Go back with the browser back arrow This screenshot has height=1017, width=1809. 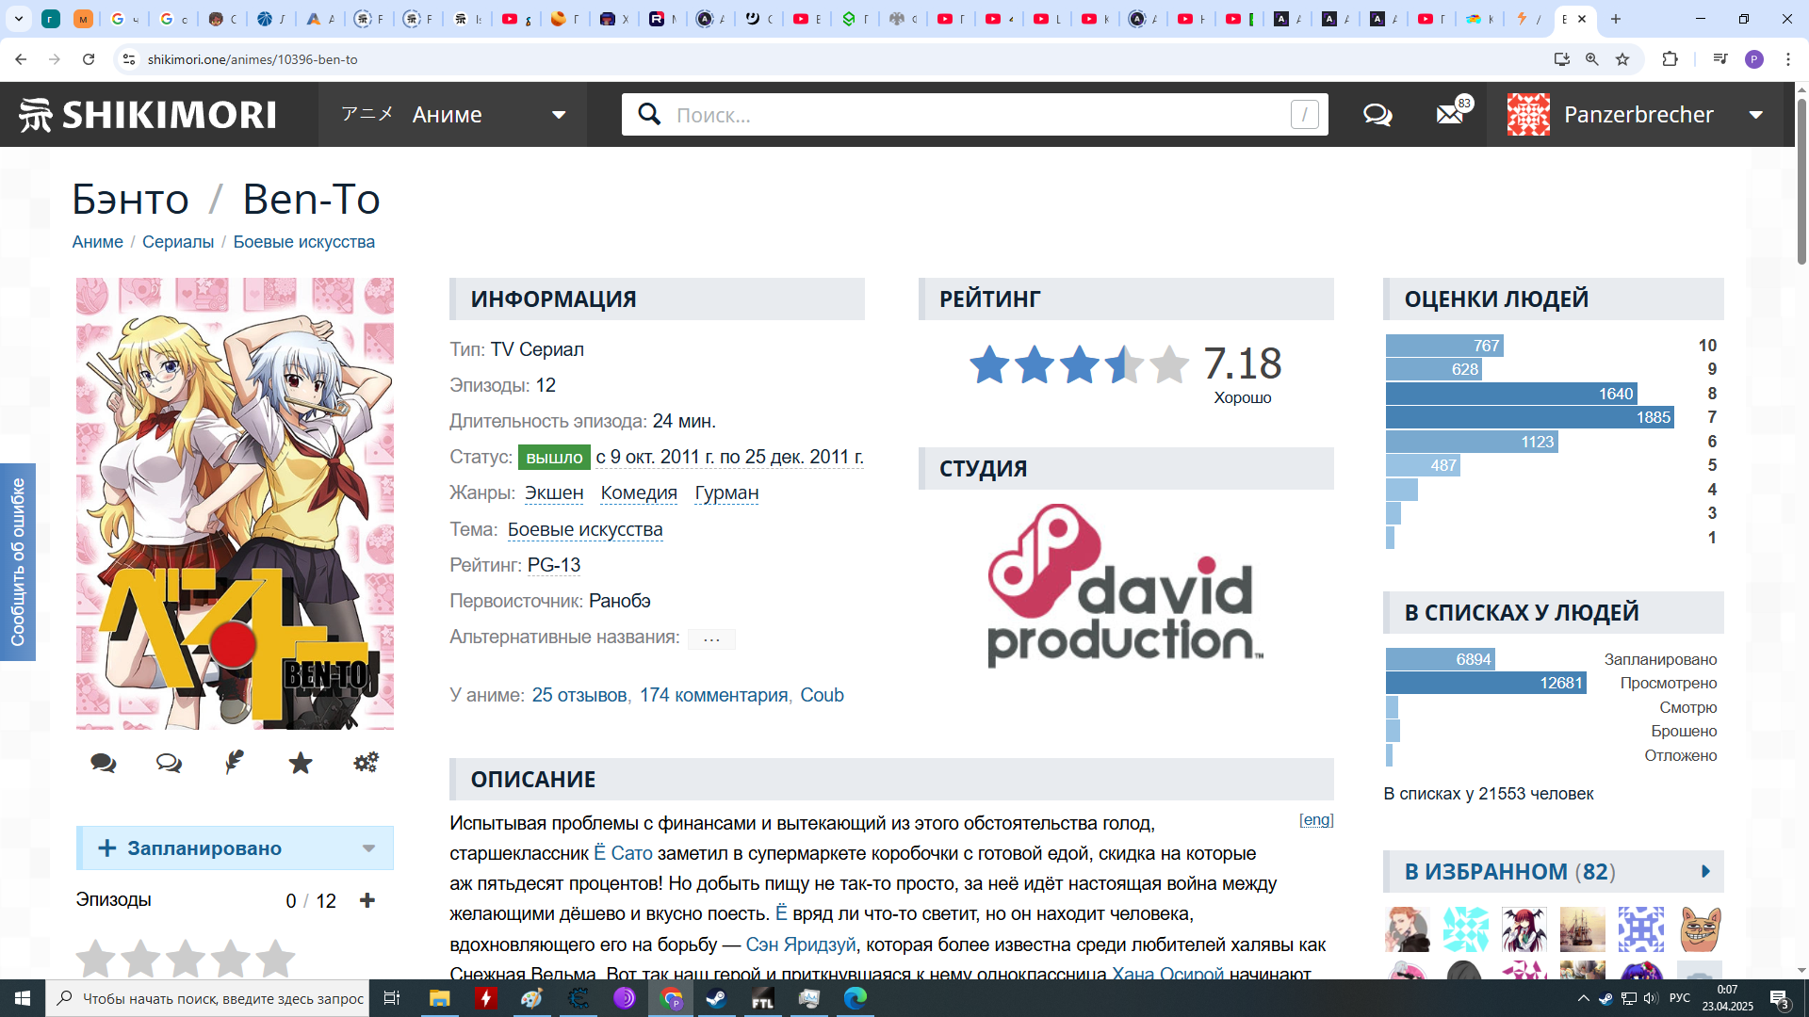coord(21,59)
